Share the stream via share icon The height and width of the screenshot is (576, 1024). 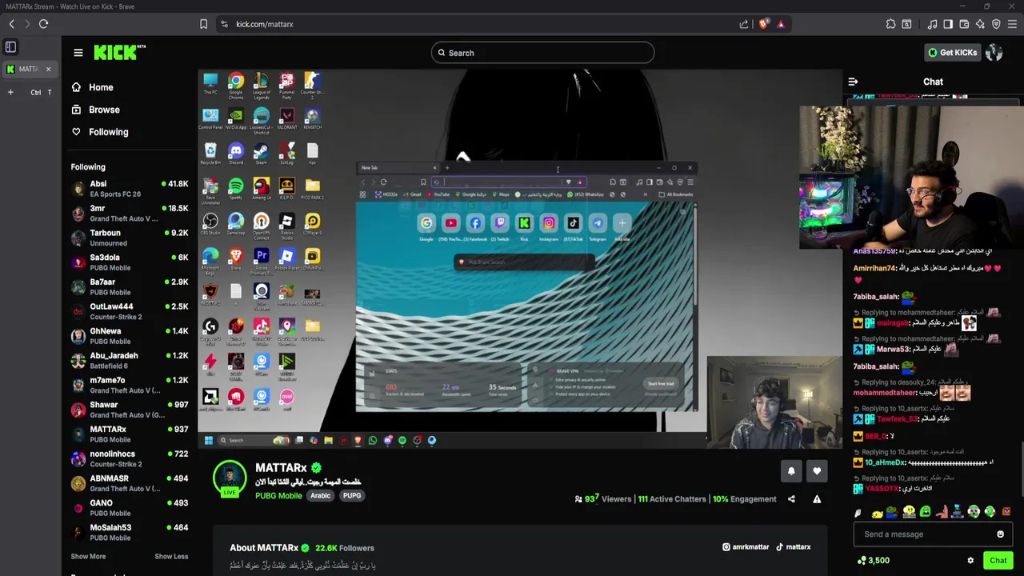coord(791,499)
